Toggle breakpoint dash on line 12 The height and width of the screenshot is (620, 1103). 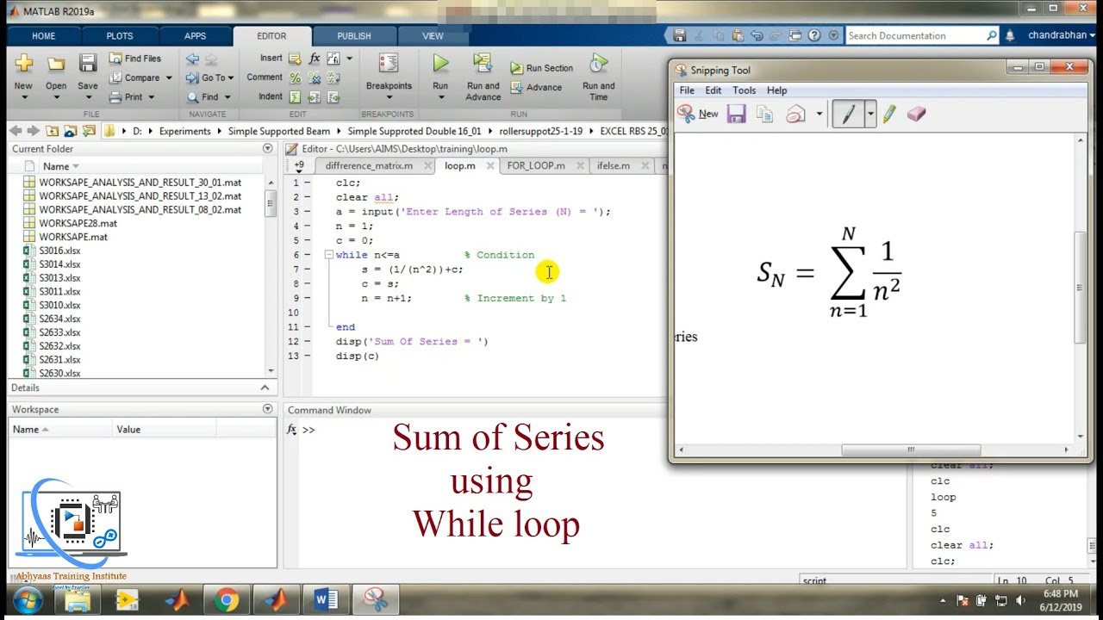308,342
